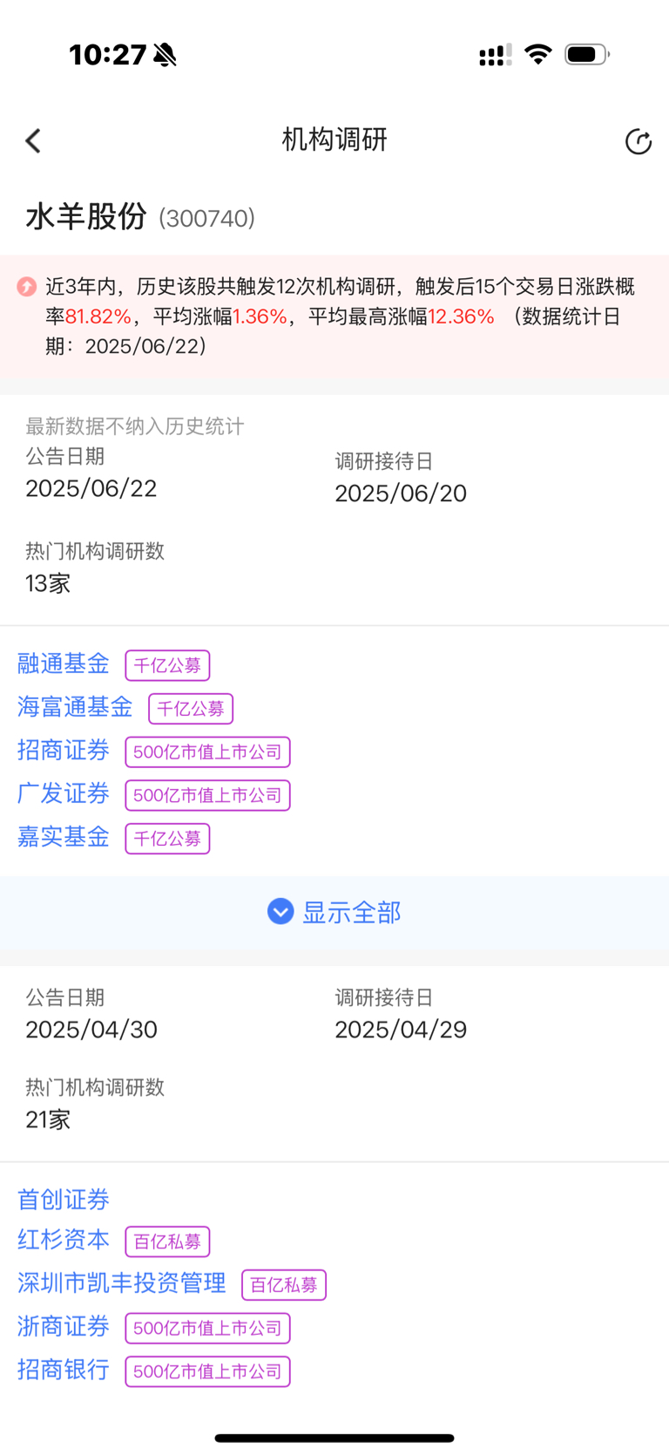Screen dimensions: 669x1456
Task: Tap the back arrow icon
Action: pyautogui.click(x=33, y=141)
